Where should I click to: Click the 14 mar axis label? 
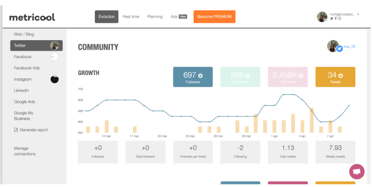point(106,136)
